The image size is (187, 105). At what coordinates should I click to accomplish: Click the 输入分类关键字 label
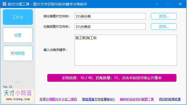click(x=55, y=50)
